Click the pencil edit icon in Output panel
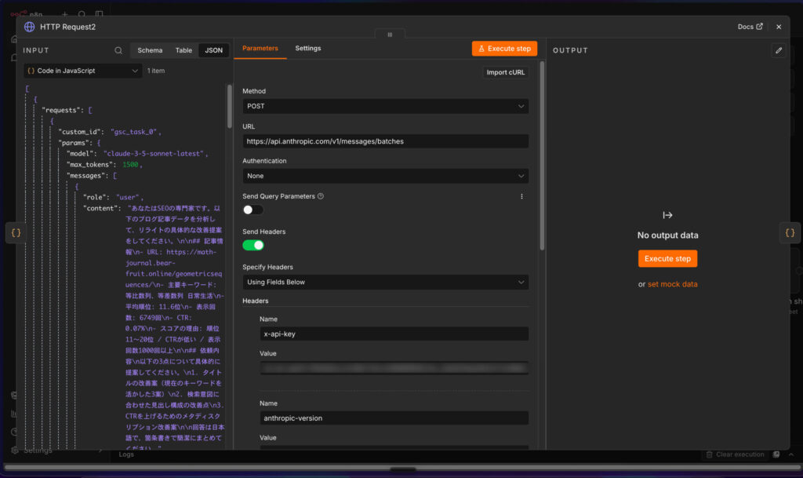This screenshot has width=803, height=478. [x=779, y=50]
